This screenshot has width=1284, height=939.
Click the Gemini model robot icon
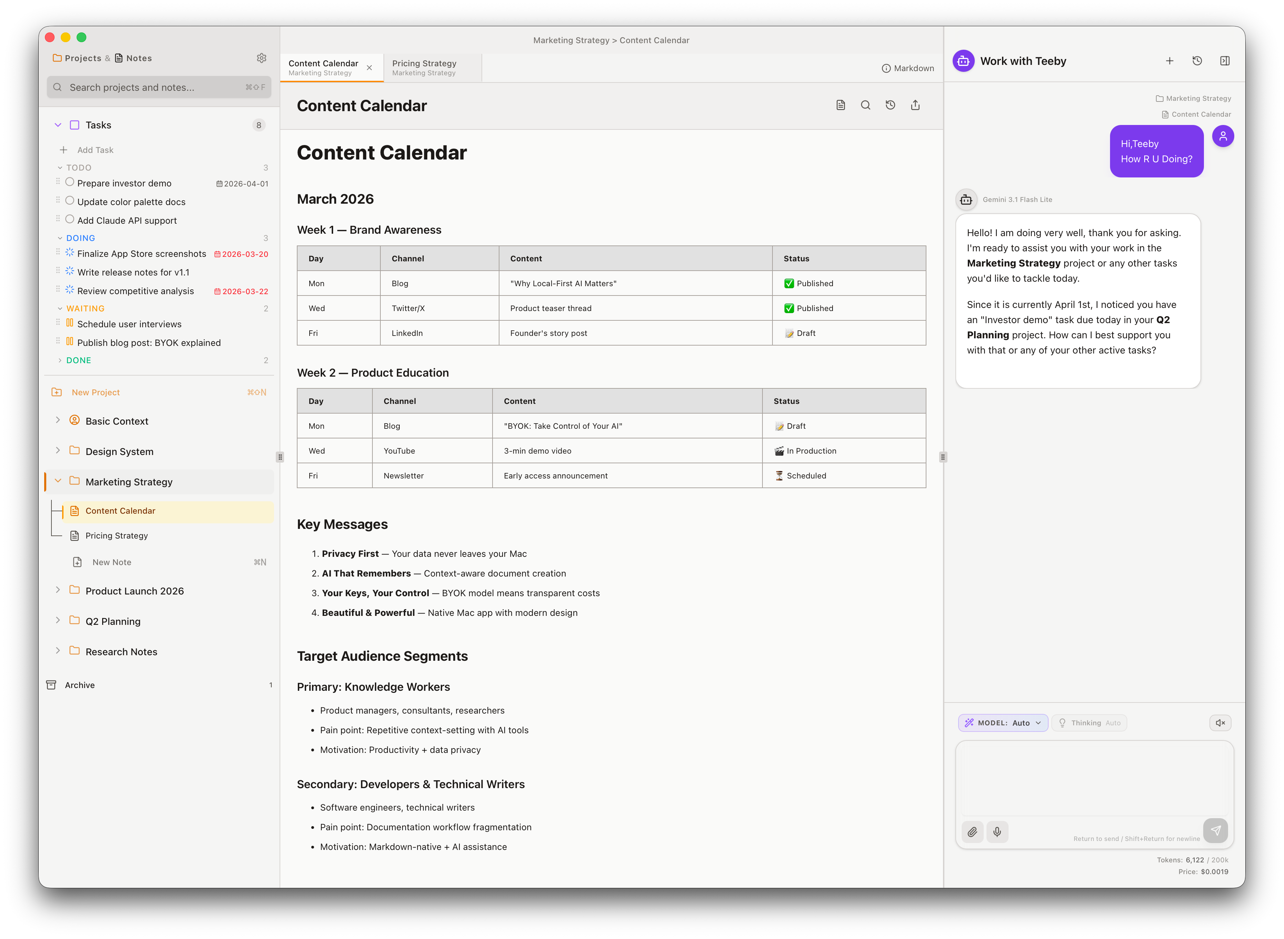pos(966,200)
